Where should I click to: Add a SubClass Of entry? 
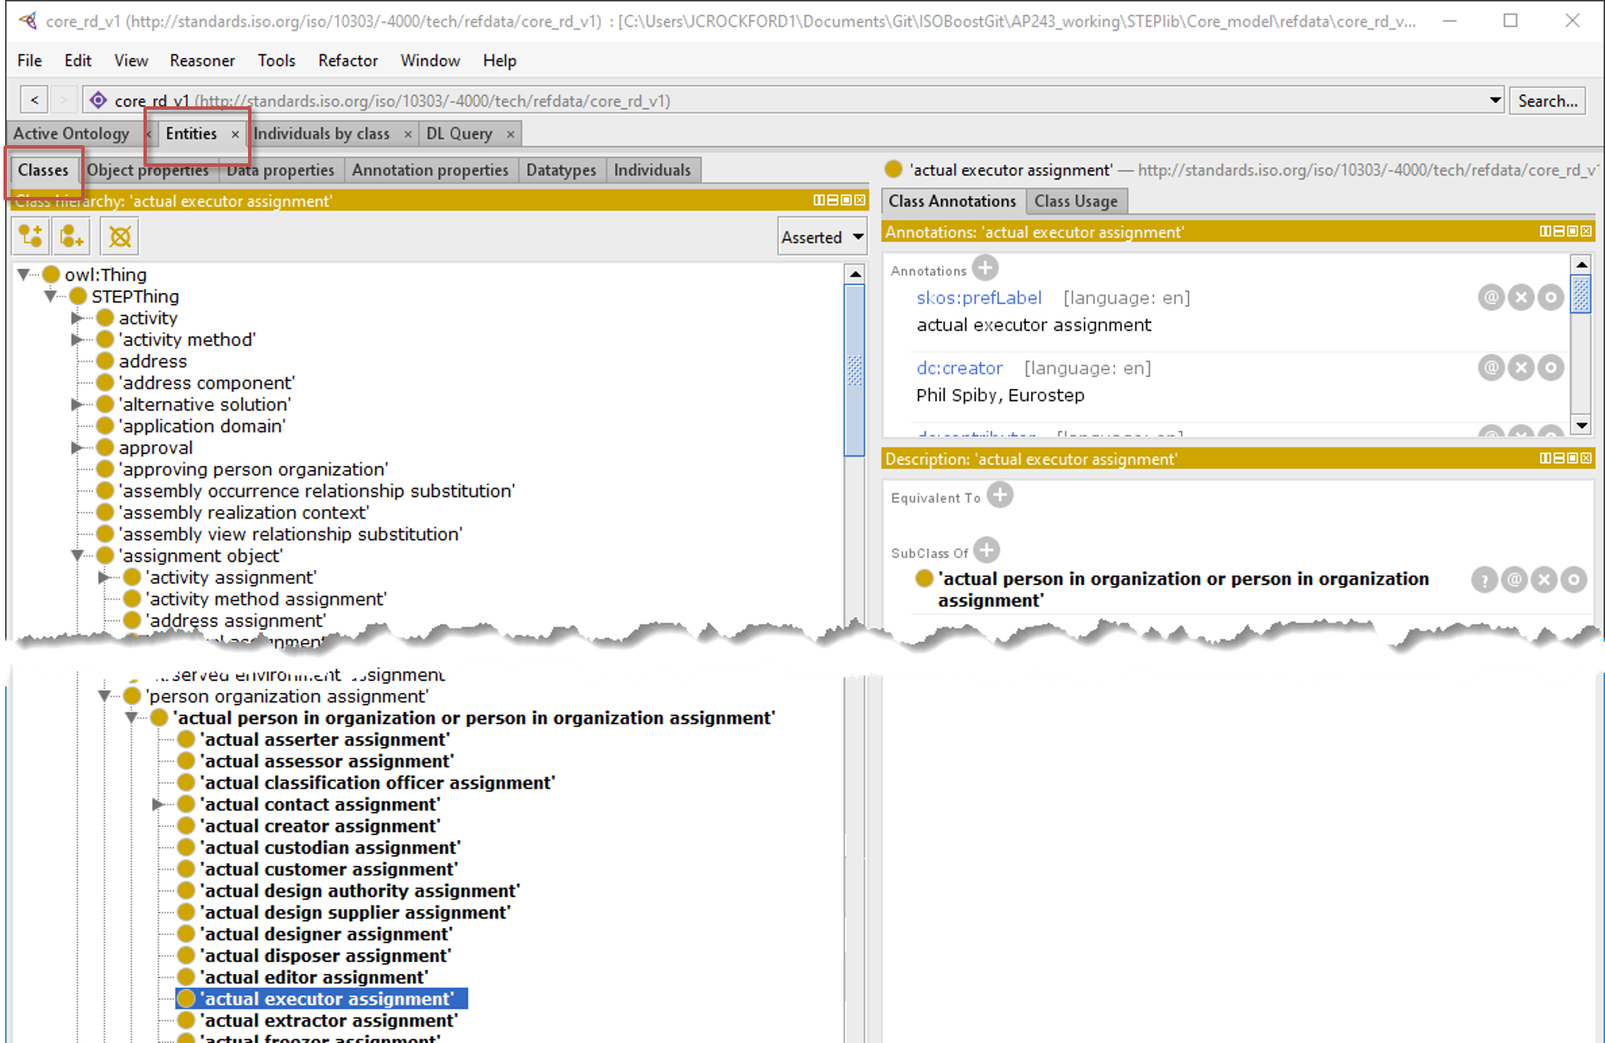986,550
